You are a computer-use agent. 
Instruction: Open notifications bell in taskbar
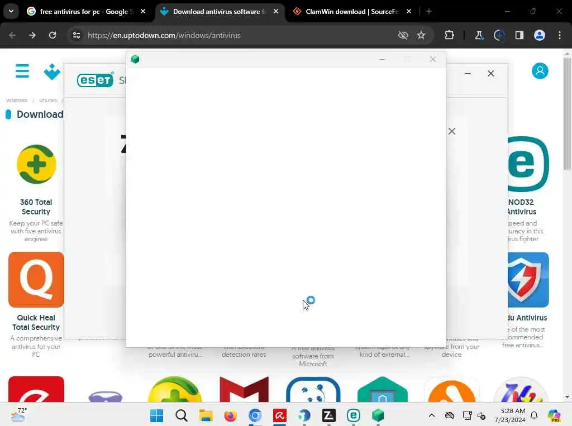coord(534,415)
